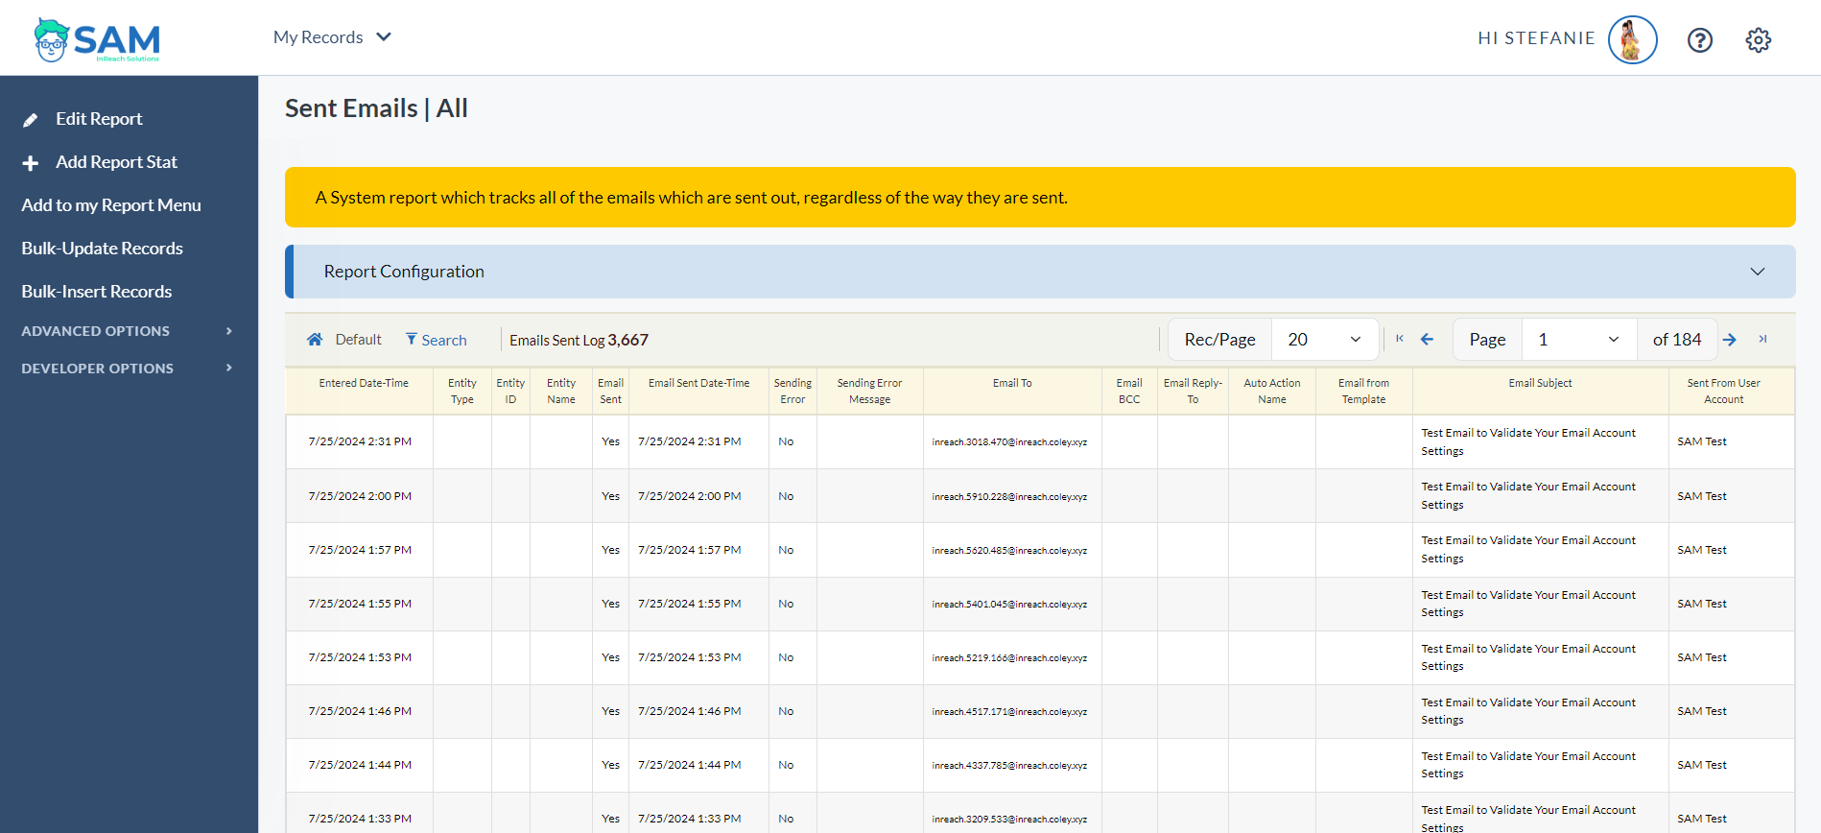Click email inreach.4517.171@inreach.coley.xyz
Image resolution: width=1821 pixels, height=833 pixels.
coord(1009,712)
